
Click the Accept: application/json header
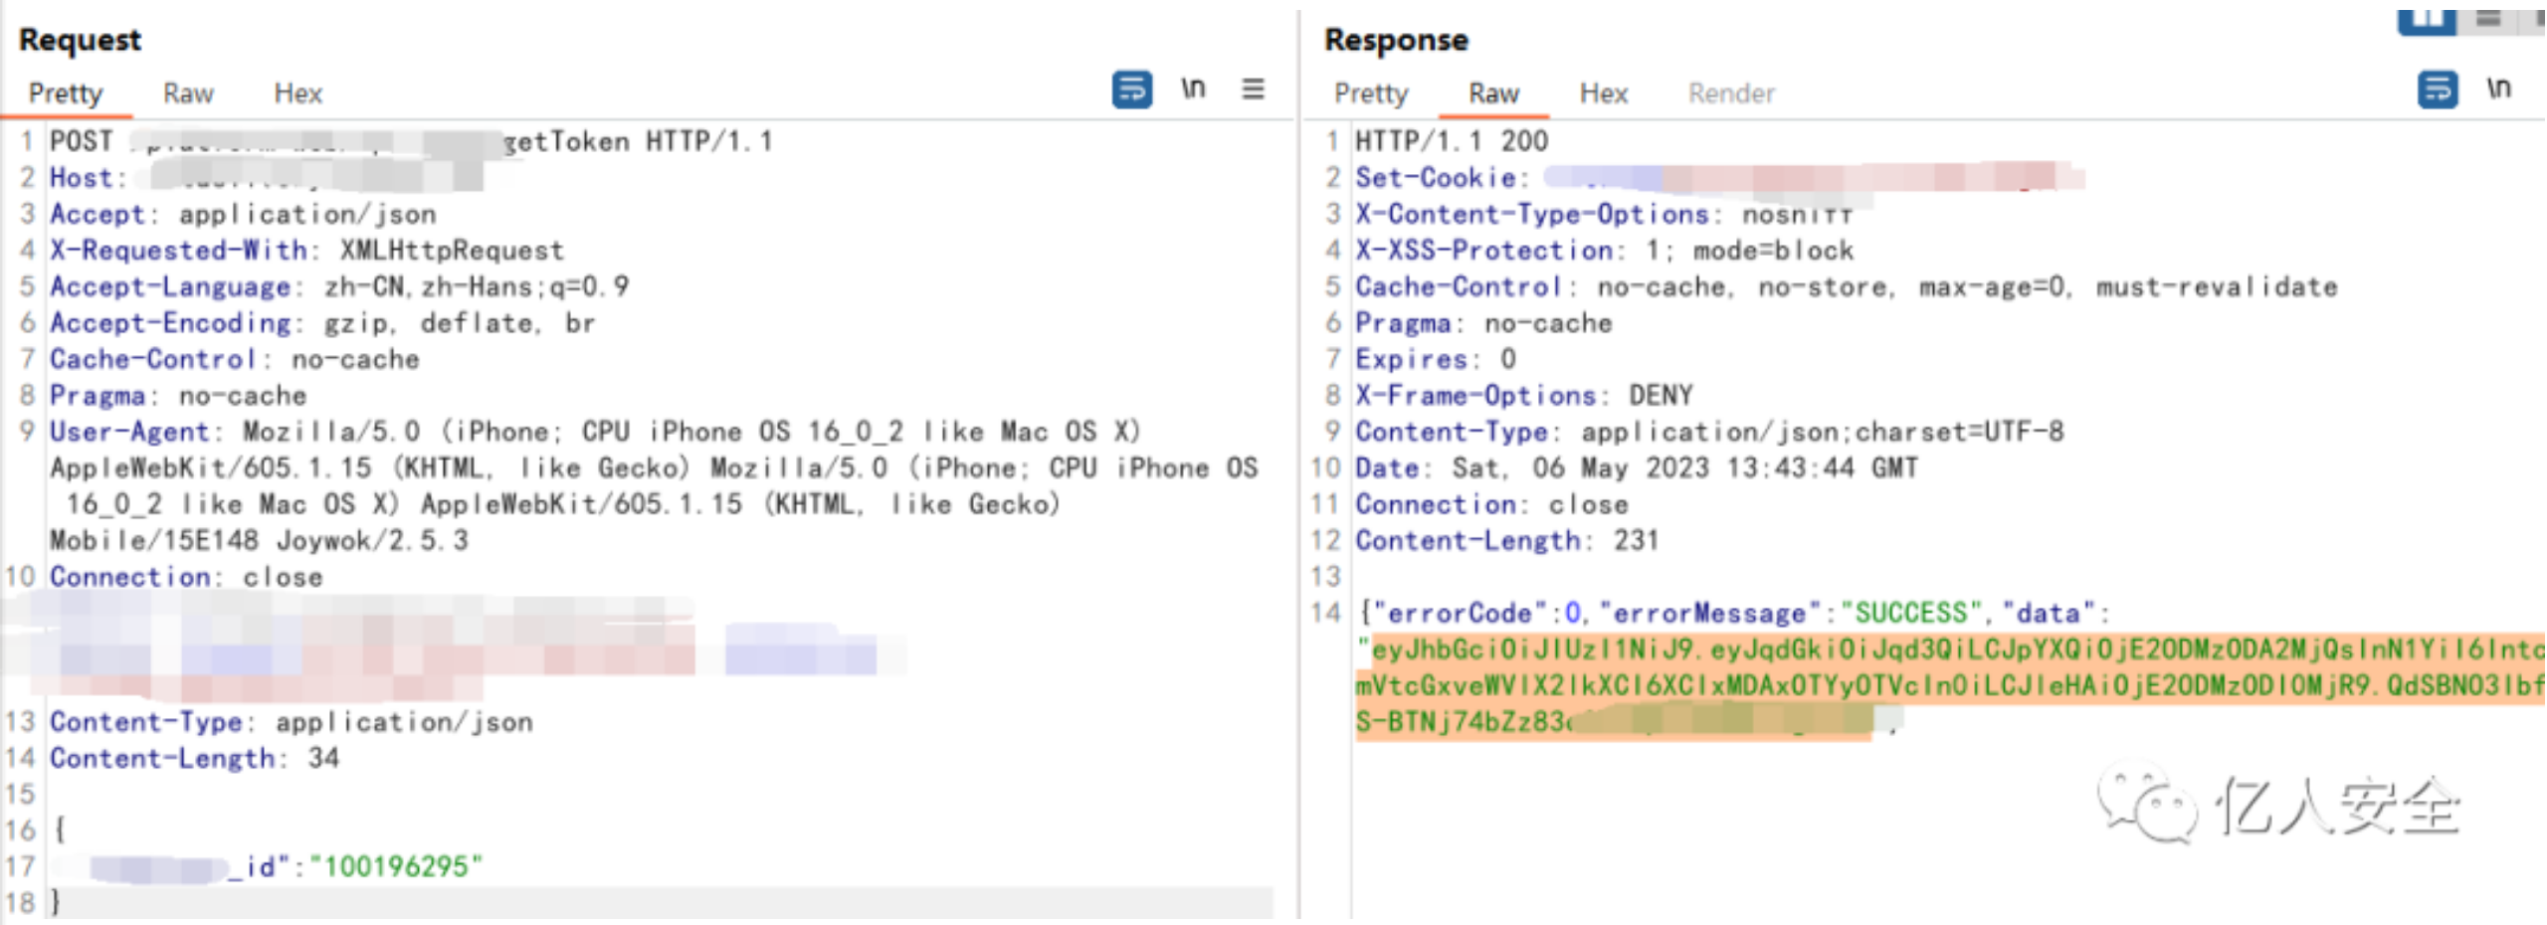click(x=243, y=214)
